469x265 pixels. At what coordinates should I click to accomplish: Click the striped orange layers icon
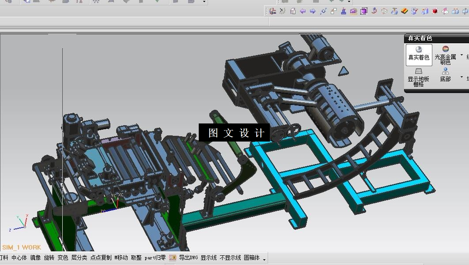pyautogui.click(x=405, y=11)
